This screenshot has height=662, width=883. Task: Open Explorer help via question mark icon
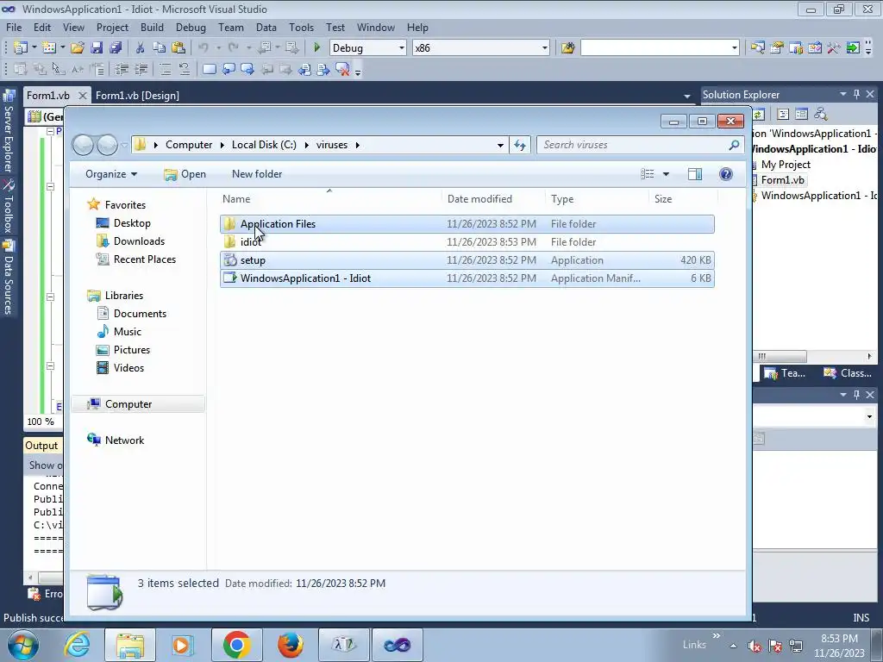726,174
